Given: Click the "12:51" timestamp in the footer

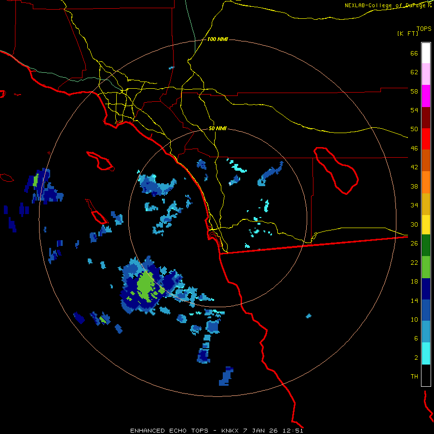Looking at the screenshot, I should coord(293,431).
